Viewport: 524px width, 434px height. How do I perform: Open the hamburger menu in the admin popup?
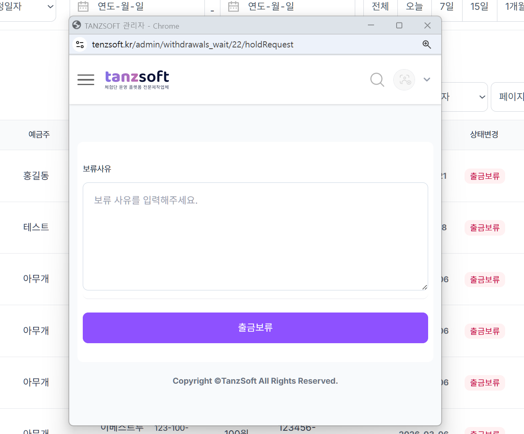(x=86, y=80)
